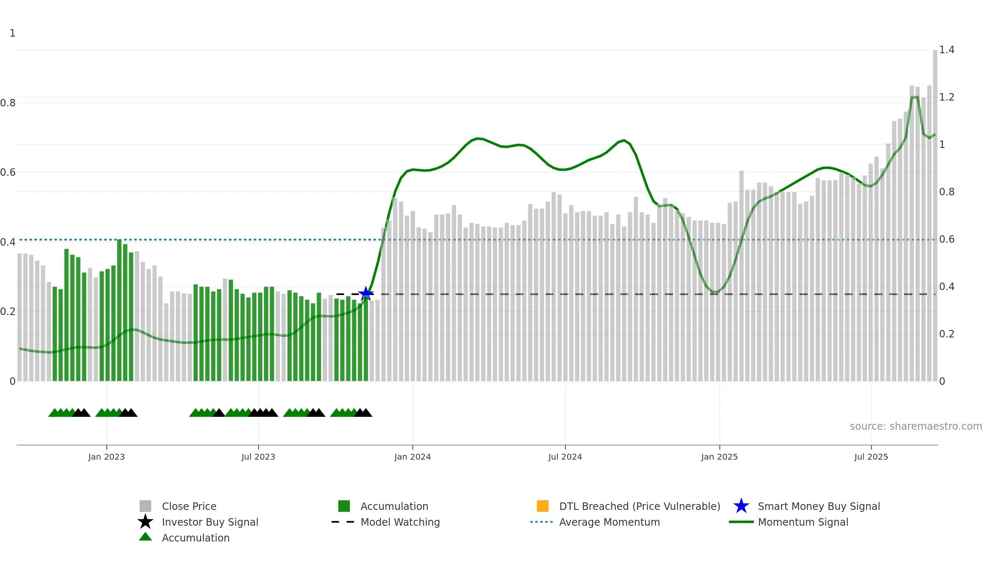Click the blue star Smart Money legend icon
This screenshot has width=997, height=561.
click(741, 506)
